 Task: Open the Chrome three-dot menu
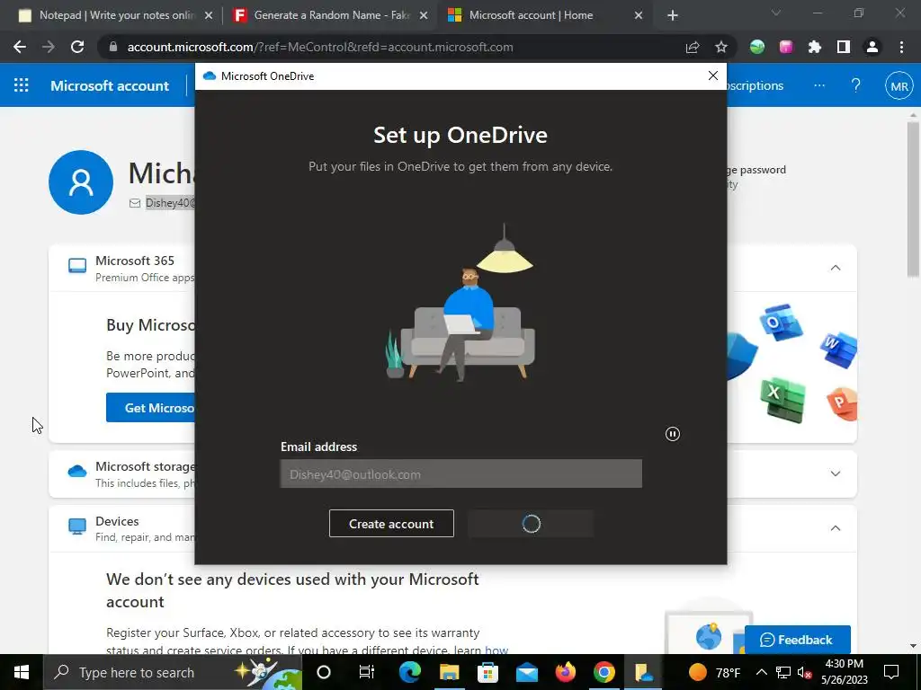point(901,47)
